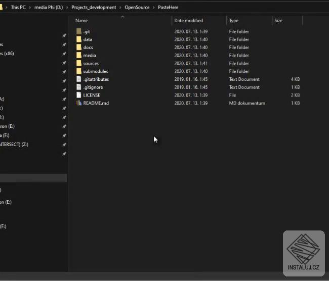Click Text Document type of .gitignore
The width and height of the screenshot is (329, 281).
[244, 87]
